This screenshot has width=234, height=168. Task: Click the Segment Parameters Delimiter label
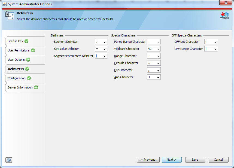coord(74,56)
